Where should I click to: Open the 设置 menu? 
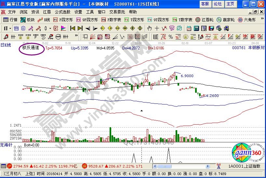[x=78, y=12]
